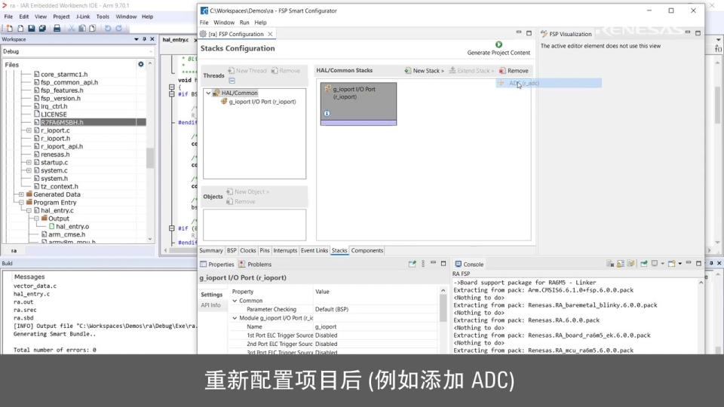Open the Clocks tab
724x407 pixels.
248,250
